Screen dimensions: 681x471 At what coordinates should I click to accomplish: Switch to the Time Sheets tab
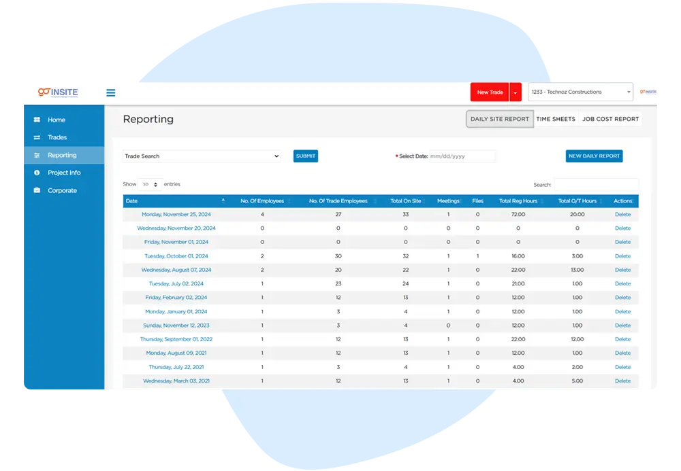coord(556,119)
